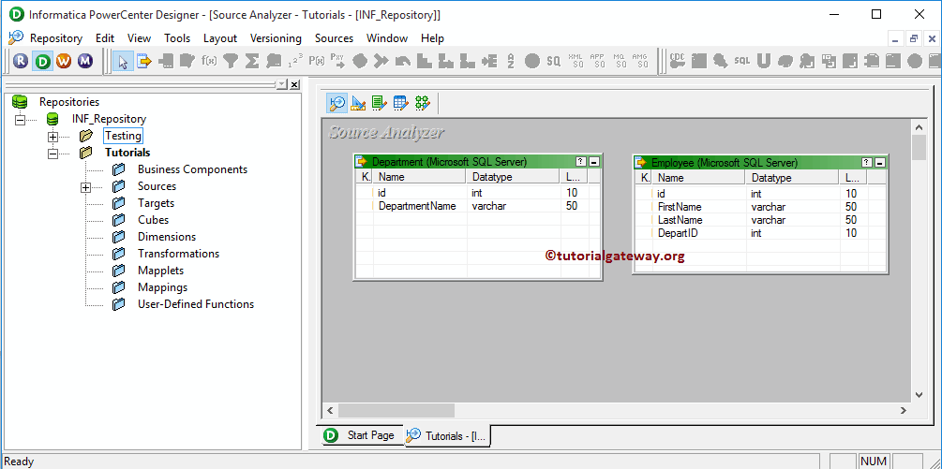Viewport: 942px width, 469px height.
Task: Open the Target Designer tool
Action: pyautogui.click(x=358, y=103)
